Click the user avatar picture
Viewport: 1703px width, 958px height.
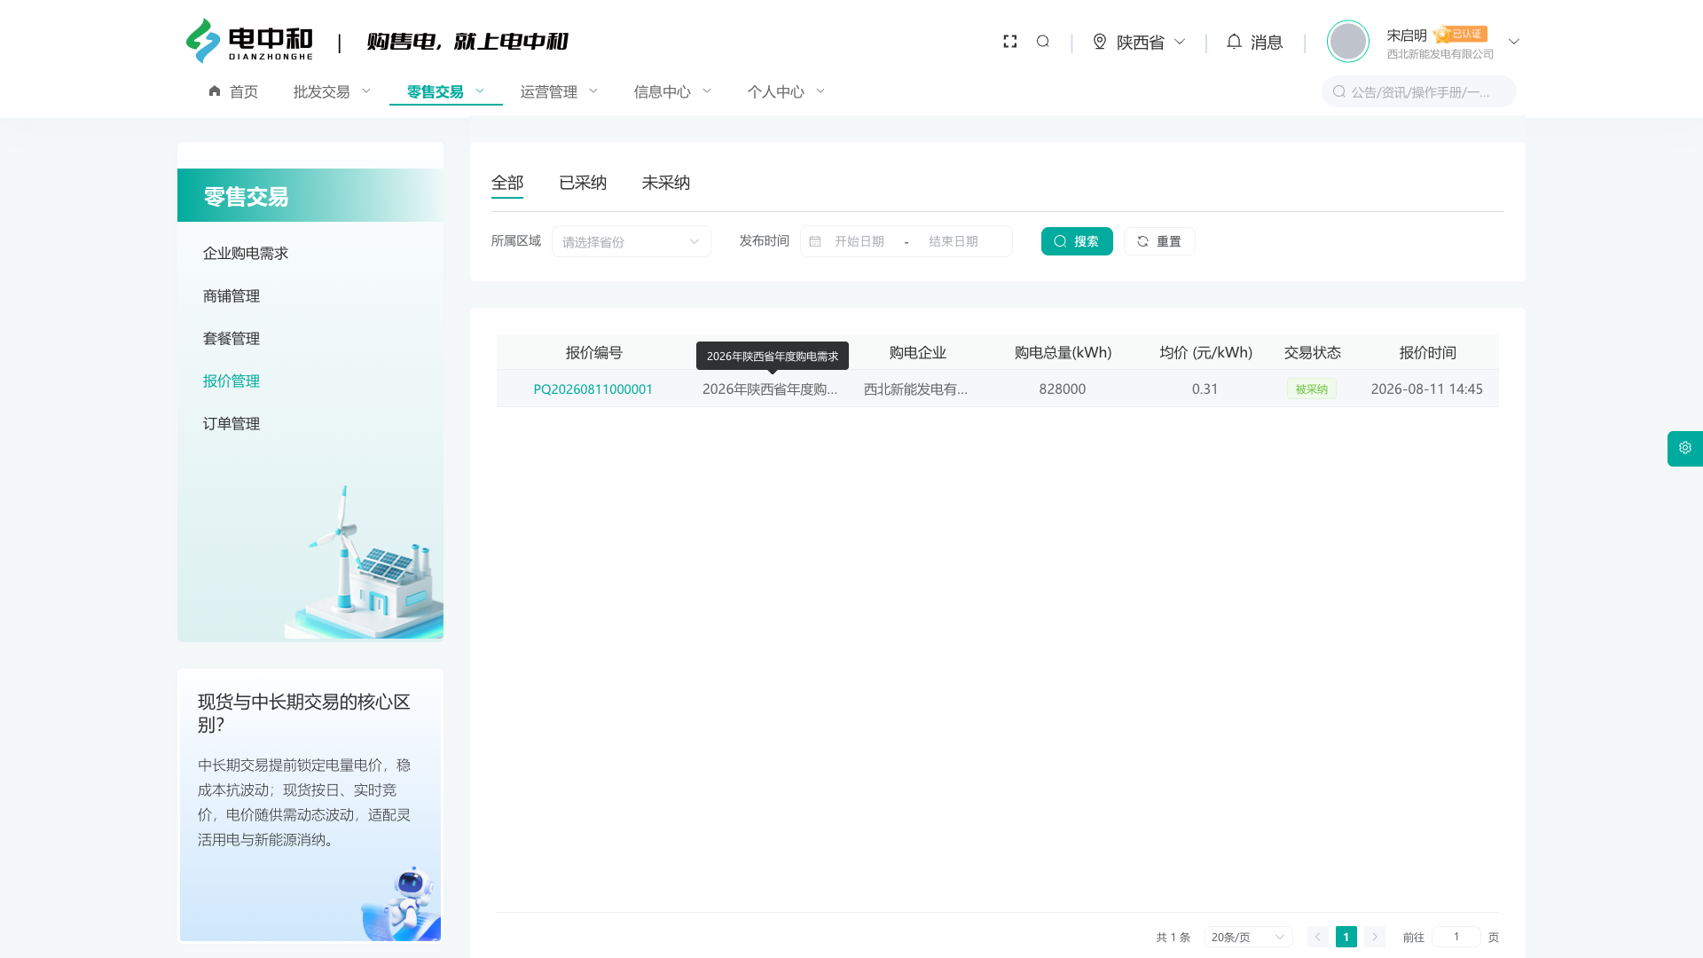pyautogui.click(x=1348, y=42)
